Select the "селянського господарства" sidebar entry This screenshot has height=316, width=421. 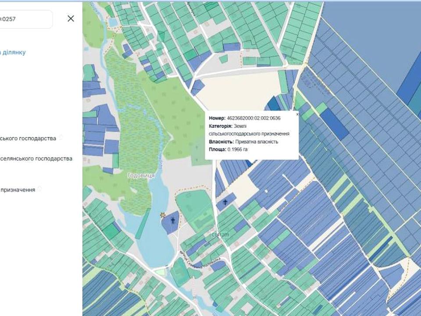(x=36, y=158)
